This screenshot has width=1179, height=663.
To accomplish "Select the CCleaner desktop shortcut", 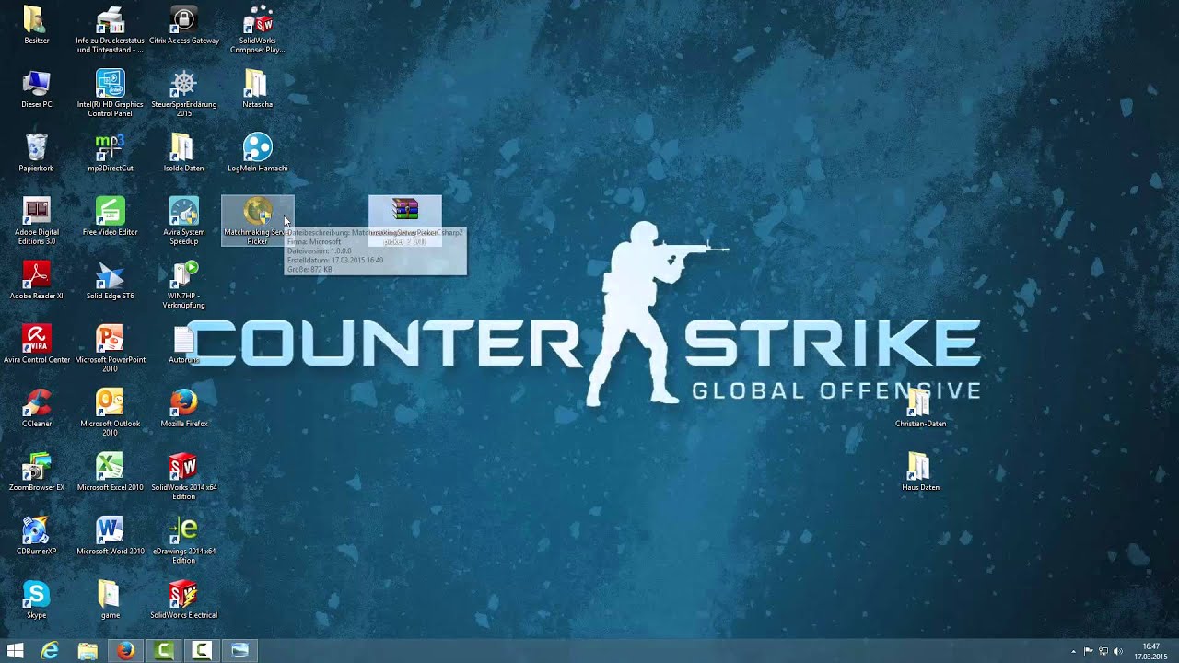I will pyautogui.click(x=37, y=408).
